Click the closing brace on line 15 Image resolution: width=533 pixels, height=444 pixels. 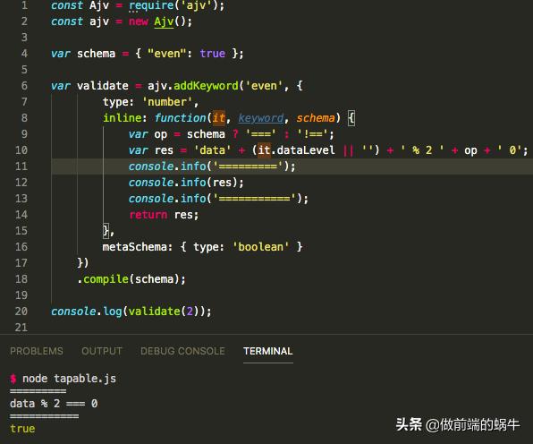(x=106, y=230)
